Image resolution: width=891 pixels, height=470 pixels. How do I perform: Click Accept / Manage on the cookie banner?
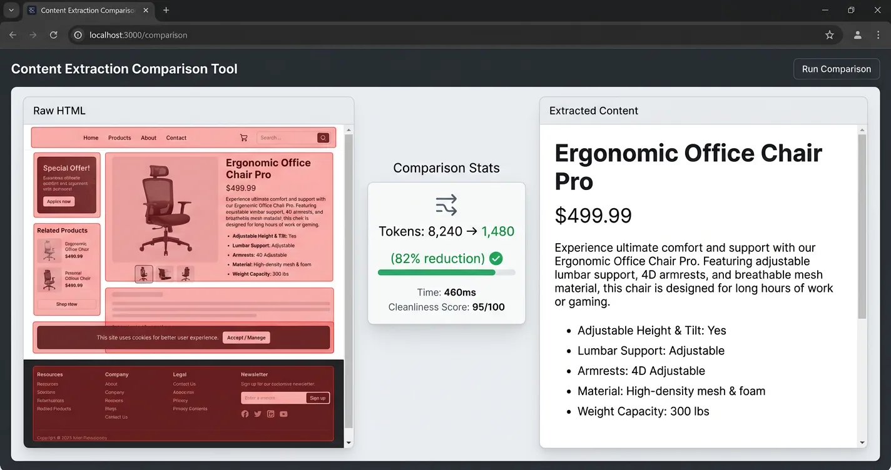[246, 337]
